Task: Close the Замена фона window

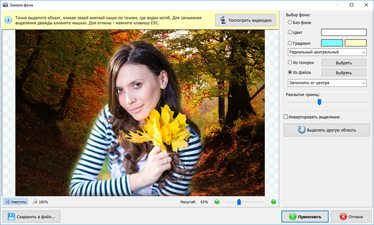Action: pyautogui.click(x=367, y=5)
